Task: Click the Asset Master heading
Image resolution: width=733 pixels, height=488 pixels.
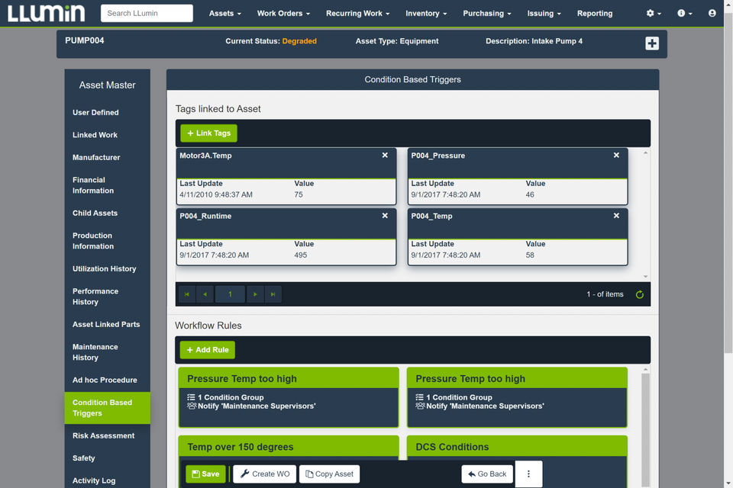Action: 107,85
